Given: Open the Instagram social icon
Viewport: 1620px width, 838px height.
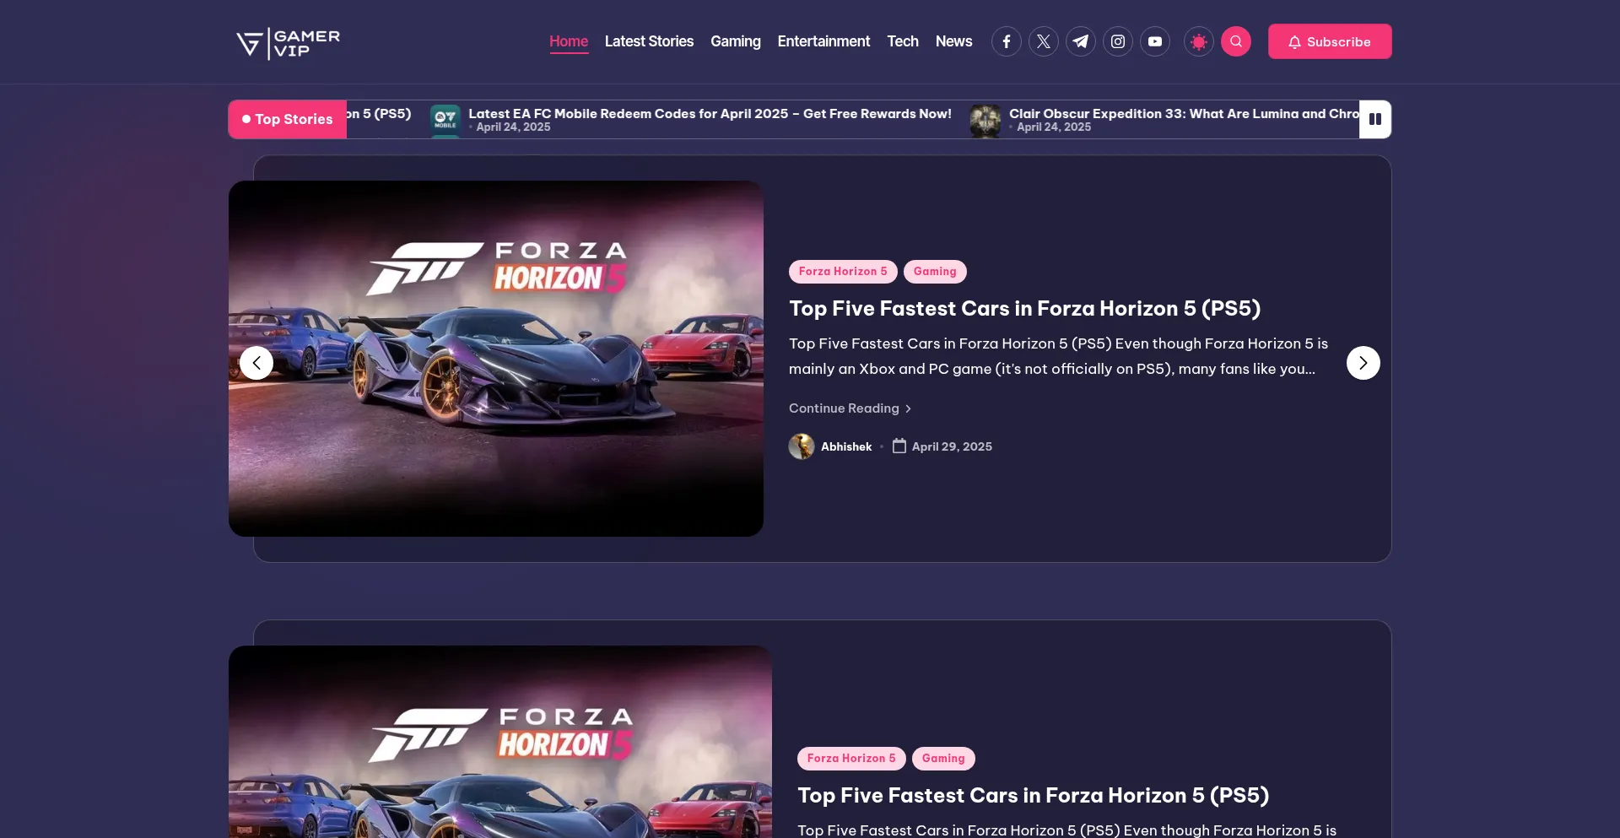Looking at the screenshot, I should pos(1117,41).
